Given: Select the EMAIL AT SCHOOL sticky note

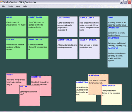Looking at the screenshot, I should click(89, 49).
